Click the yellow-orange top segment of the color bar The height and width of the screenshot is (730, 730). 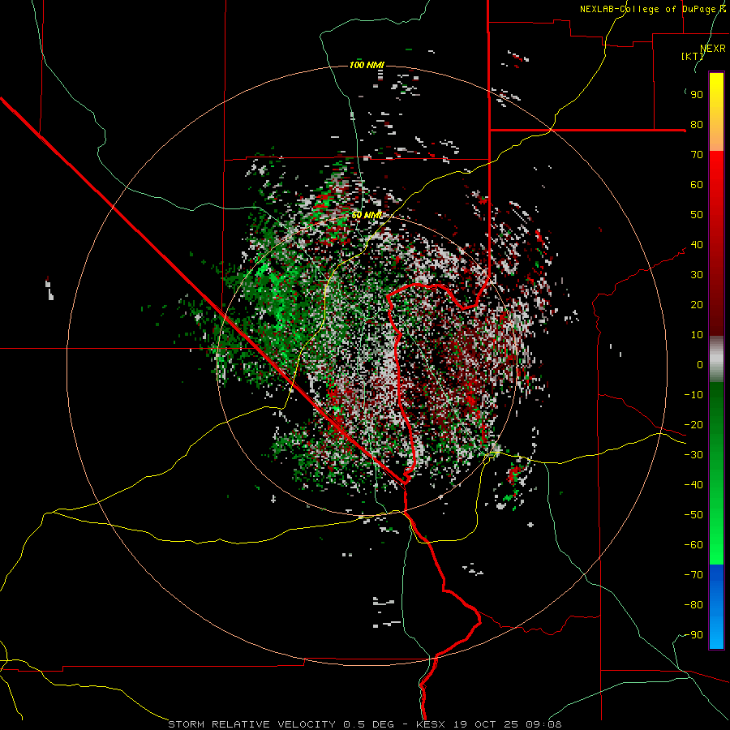(x=716, y=112)
